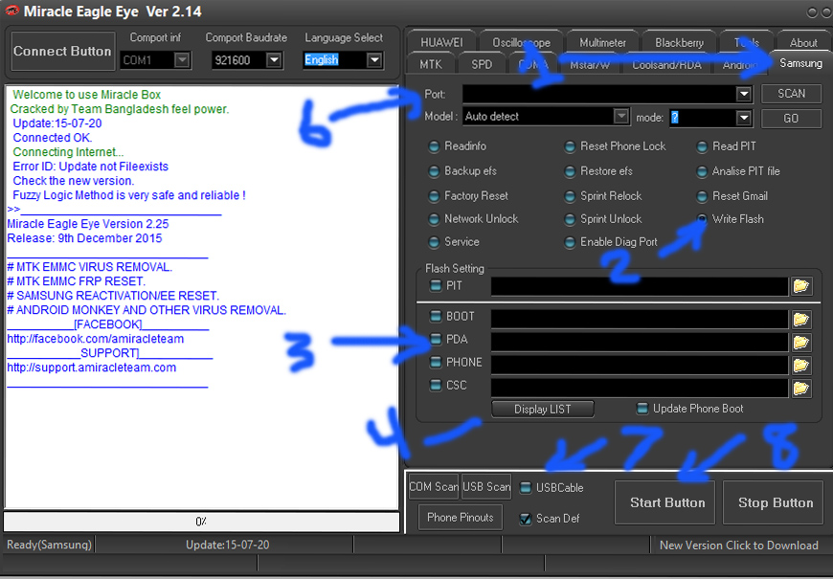Open folder browser for PIT file
Image resolution: width=833 pixels, height=579 pixels.
[x=800, y=286]
